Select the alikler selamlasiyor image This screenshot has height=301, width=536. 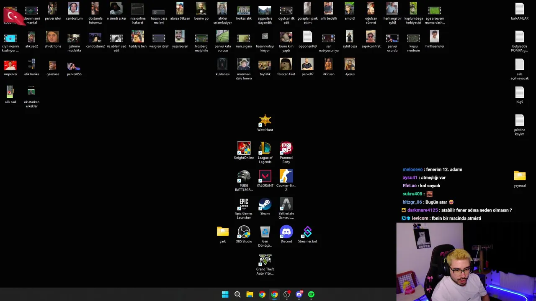click(x=222, y=14)
